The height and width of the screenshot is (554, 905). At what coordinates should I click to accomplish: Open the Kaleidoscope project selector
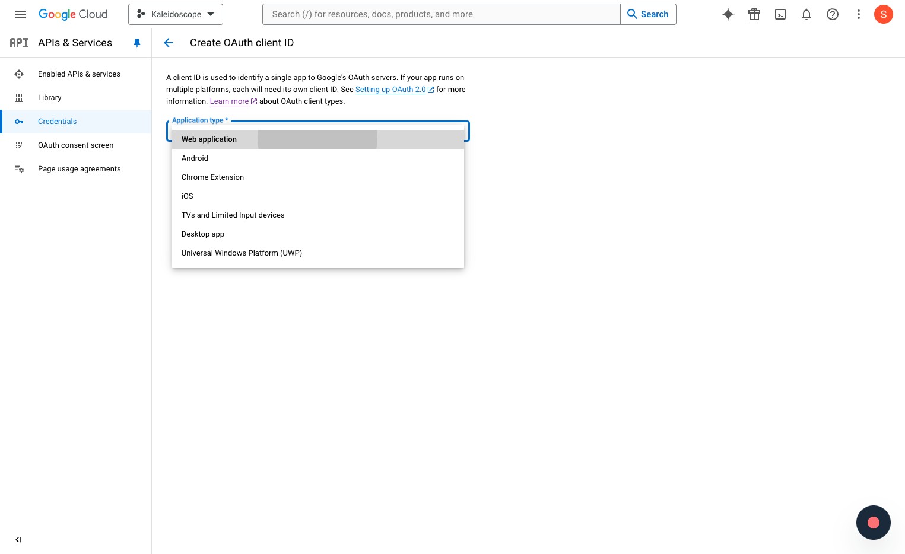coord(176,14)
